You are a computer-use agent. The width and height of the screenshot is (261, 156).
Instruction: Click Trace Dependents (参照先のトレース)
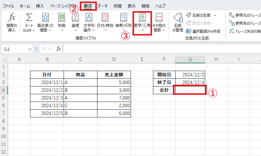pos(245,23)
